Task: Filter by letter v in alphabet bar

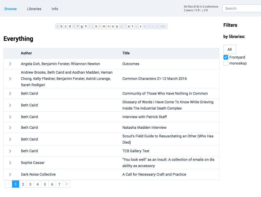Action: pyautogui.click(x=140, y=26)
